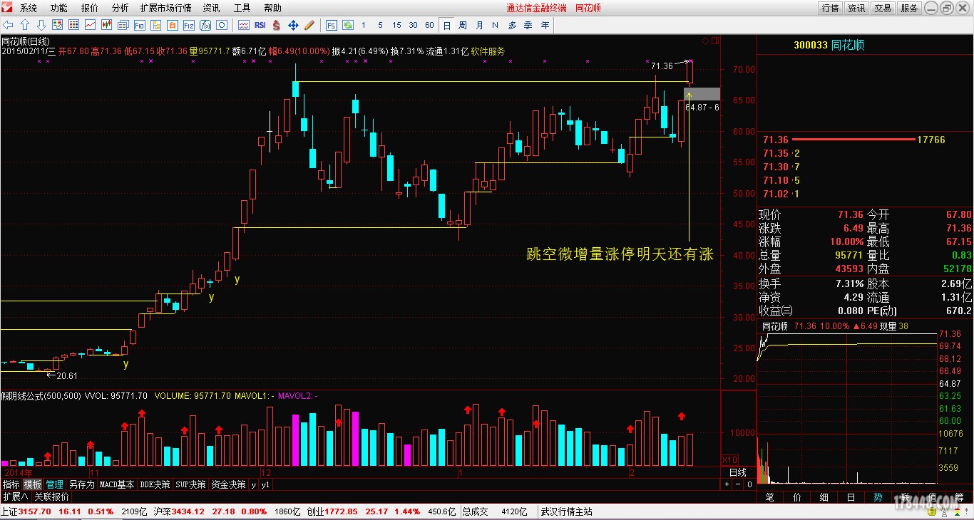Select the 资金决策 template tab
This screenshot has height=520, width=974.
tap(229, 484)
